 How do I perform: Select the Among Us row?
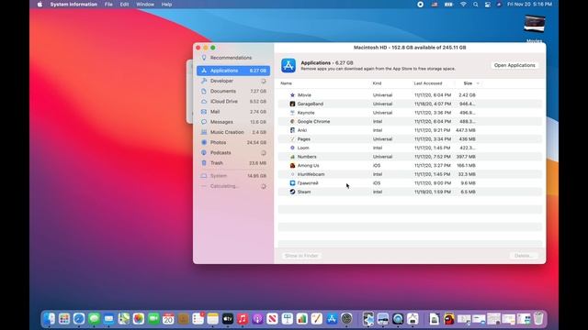[410, 165]
